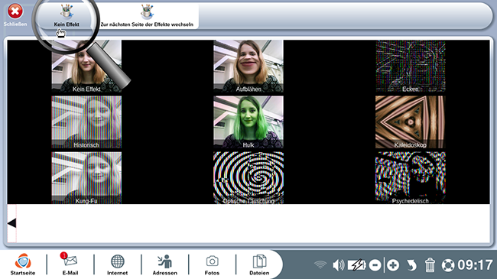Choose the Kung-Fu effect thumbnail
The width and height of the screenshot is (497, 279).
(x=86, y=178)
